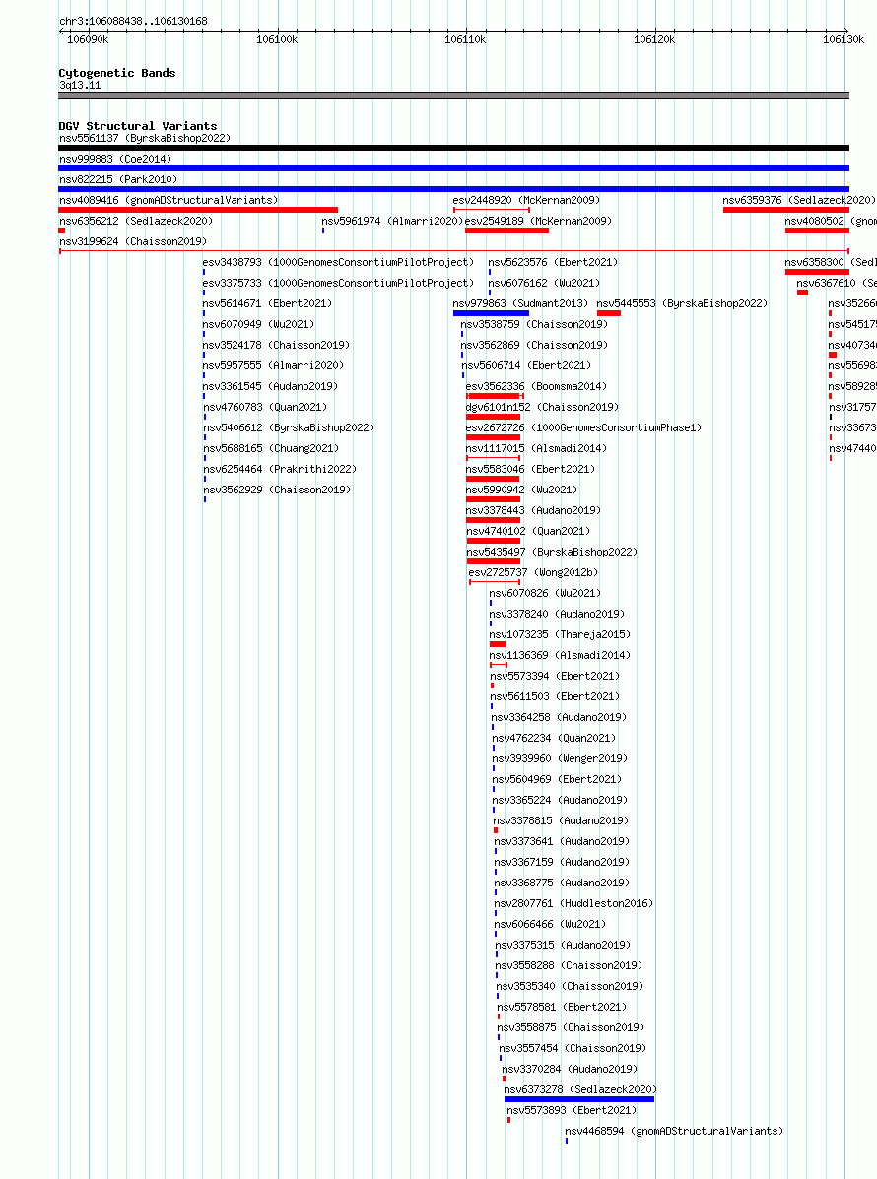Click the 106100k ruler tick label

pos(277,39)
